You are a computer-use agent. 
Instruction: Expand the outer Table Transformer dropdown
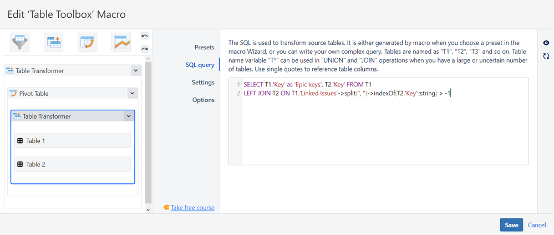[x=135, y=71]
